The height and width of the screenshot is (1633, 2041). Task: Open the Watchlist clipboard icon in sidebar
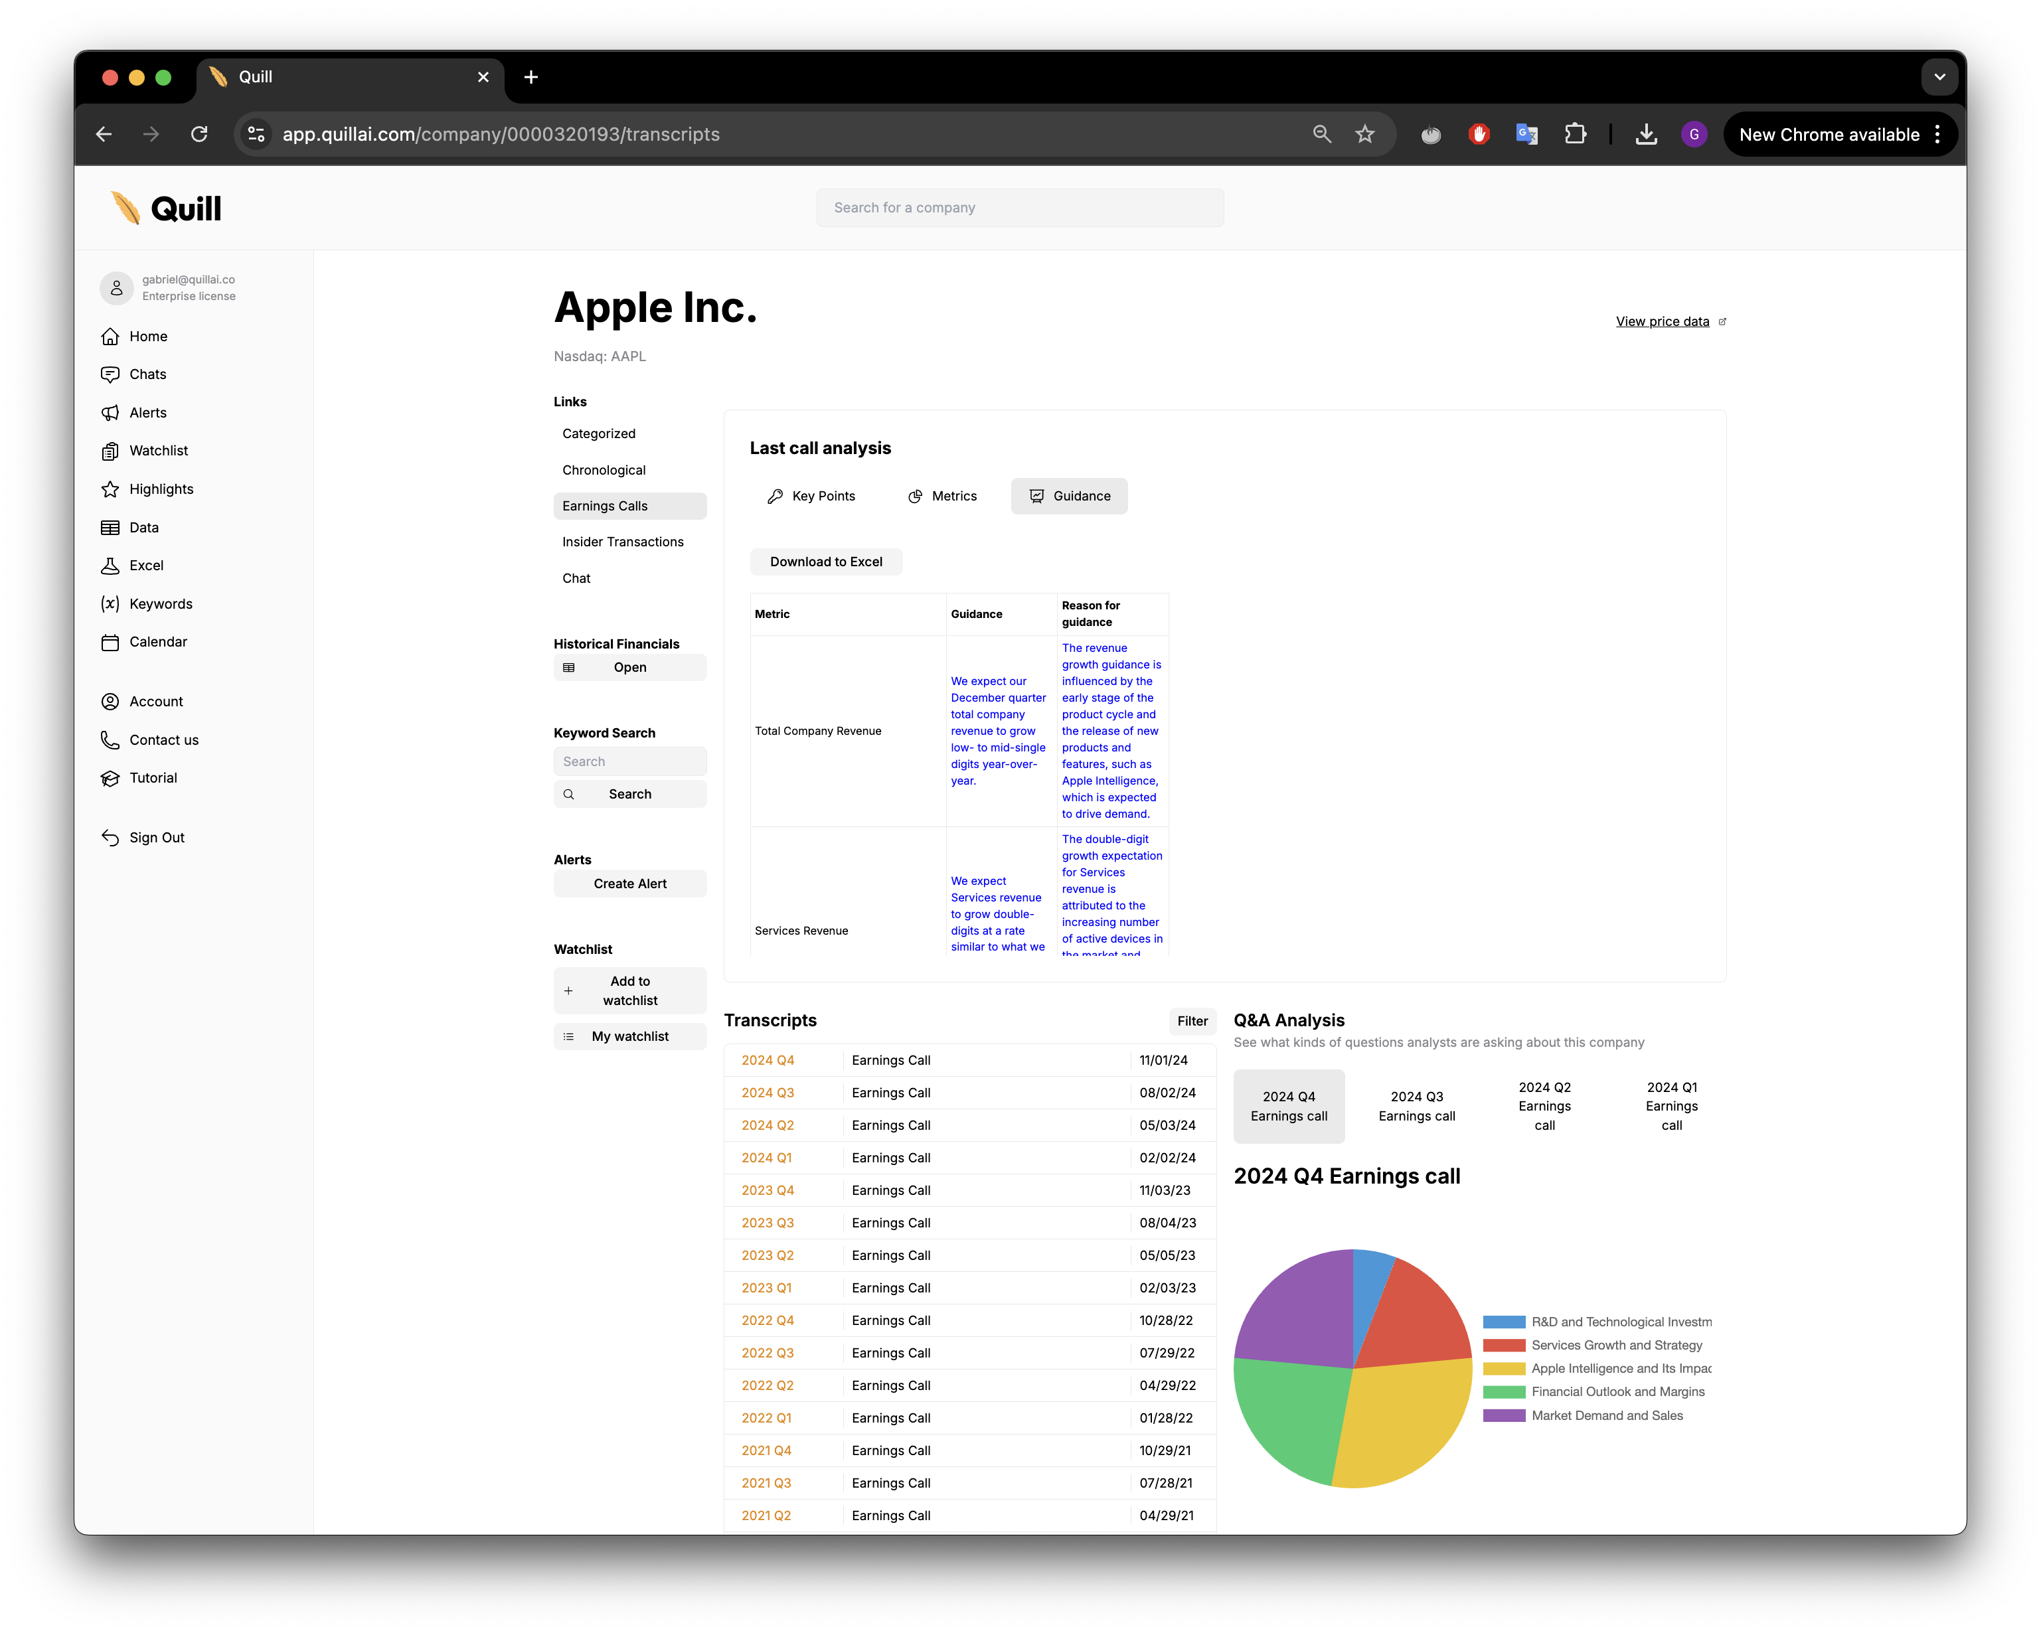(x=110, y=451)
